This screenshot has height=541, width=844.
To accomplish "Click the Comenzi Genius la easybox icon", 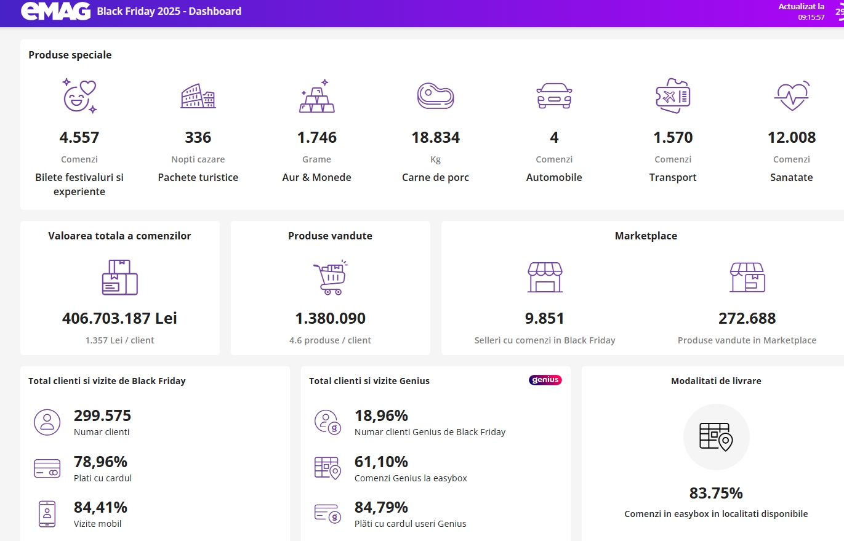I will click(328, 468).
